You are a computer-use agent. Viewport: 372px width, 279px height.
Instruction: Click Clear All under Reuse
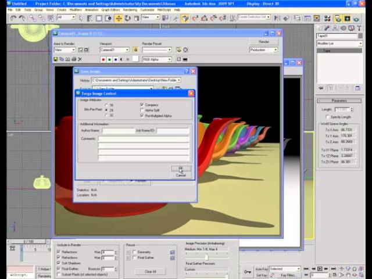pos(150,271)
